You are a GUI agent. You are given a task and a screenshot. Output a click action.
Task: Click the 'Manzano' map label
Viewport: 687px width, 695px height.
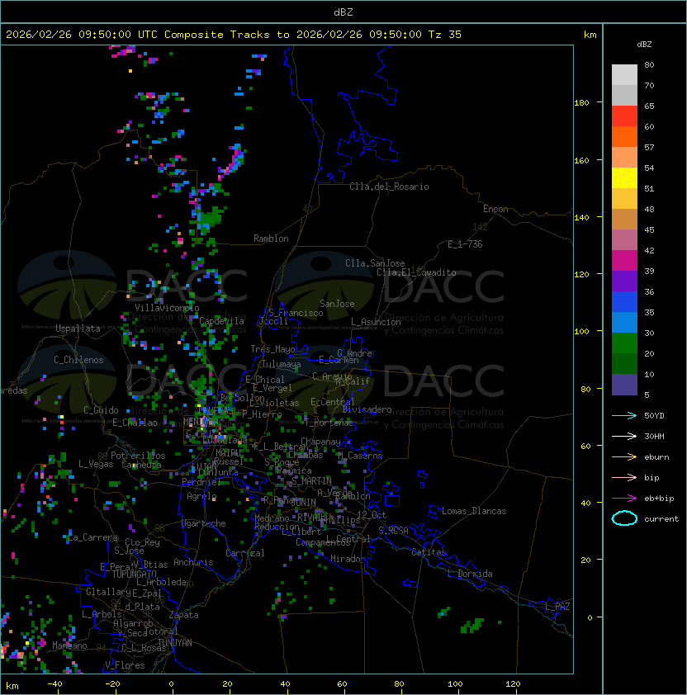pos(69,645)
